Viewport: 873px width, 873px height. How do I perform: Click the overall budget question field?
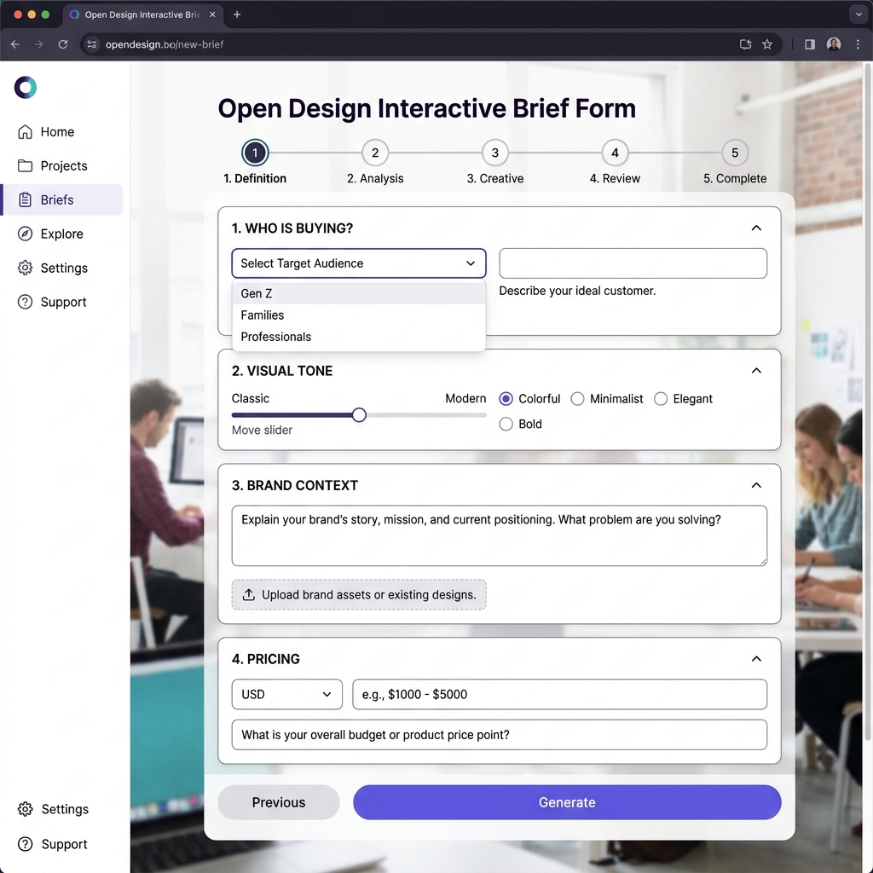[500, 735]
